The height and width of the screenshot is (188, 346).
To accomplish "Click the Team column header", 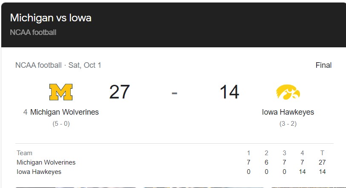I will pos(24,153).
